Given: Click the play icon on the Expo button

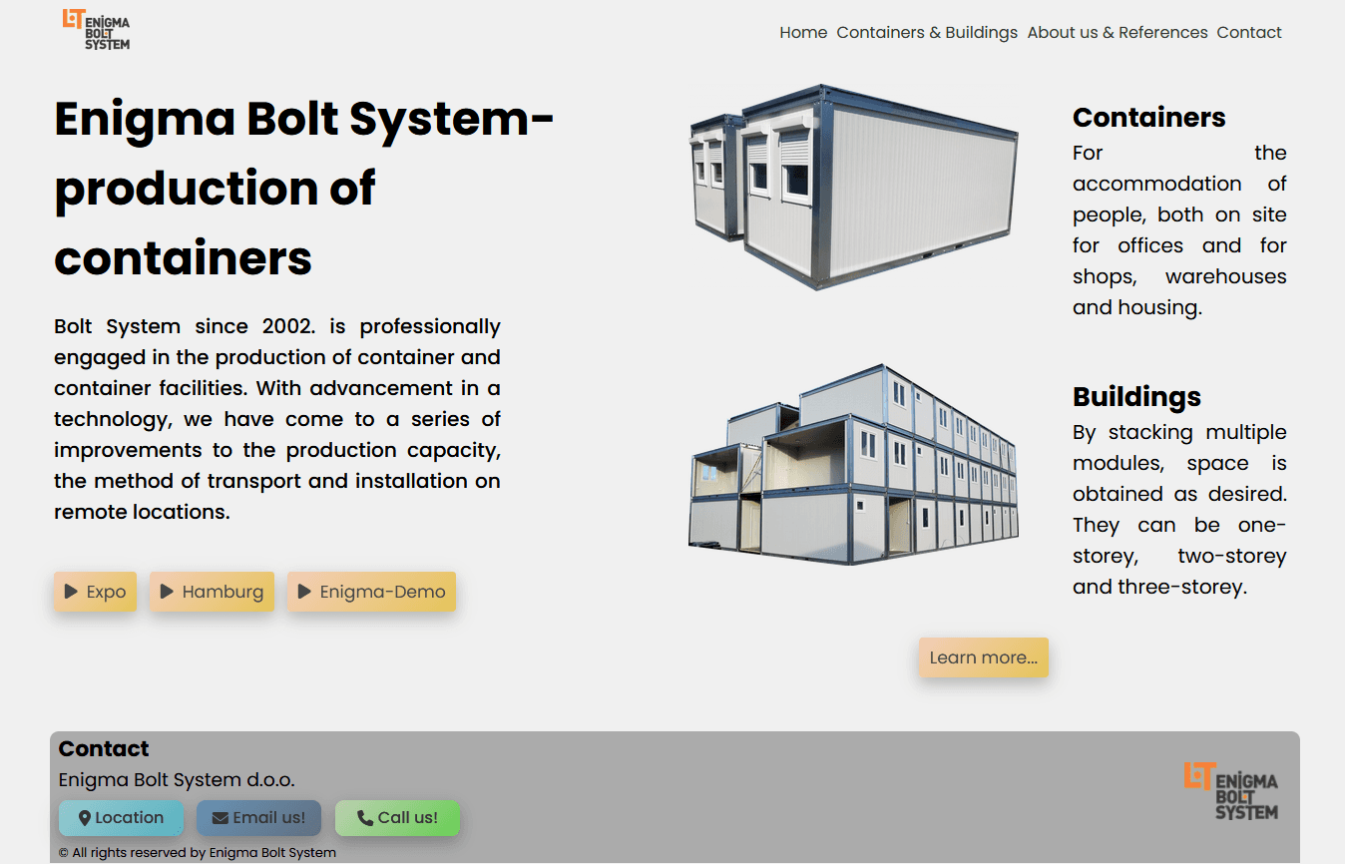Looking at the screenshot, I should click(70, 592).
